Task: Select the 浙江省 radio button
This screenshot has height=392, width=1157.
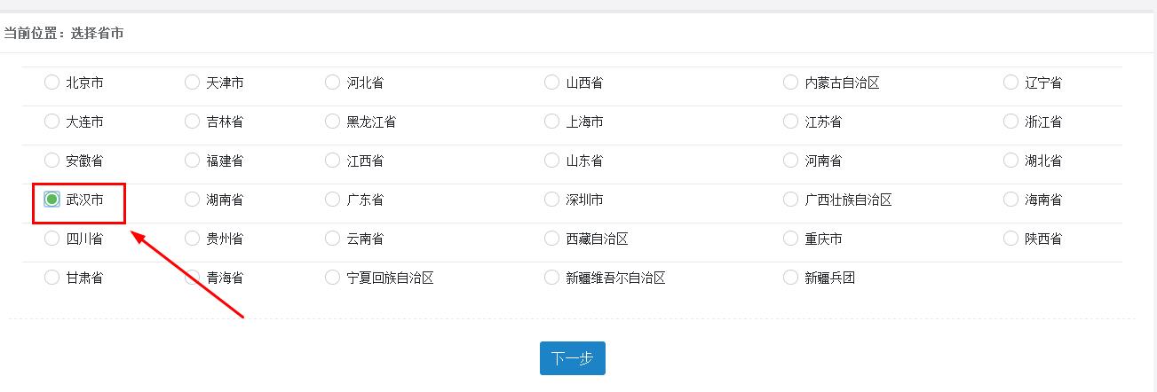Action: pos(1010,122)
